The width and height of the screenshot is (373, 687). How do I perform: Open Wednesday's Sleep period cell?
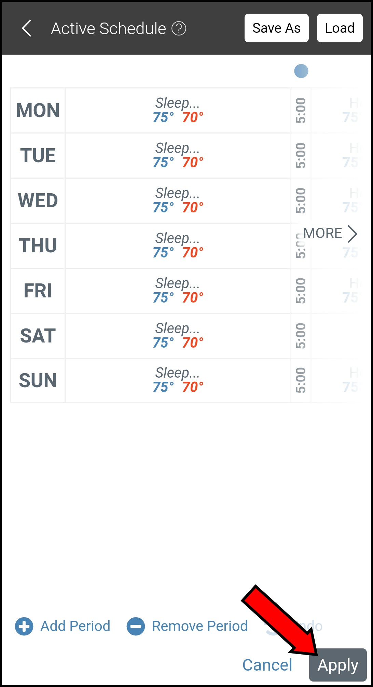click(178, 201)
